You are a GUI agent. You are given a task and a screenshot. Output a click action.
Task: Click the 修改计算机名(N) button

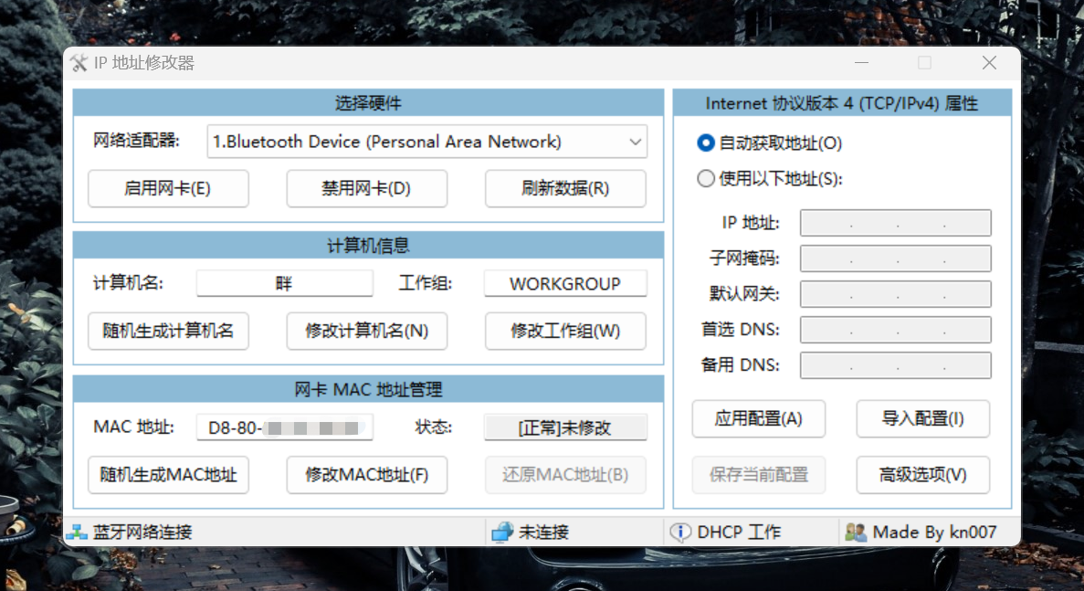[367, 331]
